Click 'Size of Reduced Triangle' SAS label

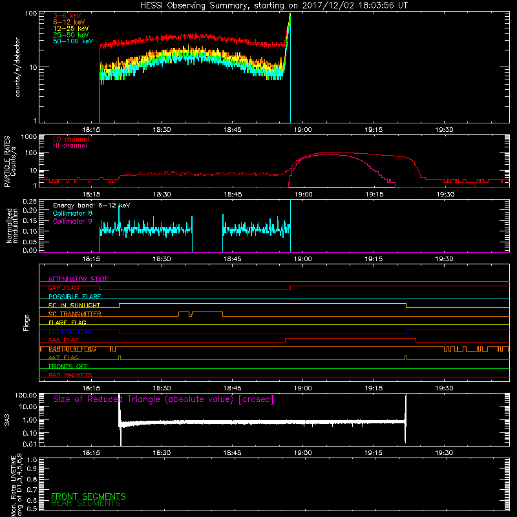click(164, 399)
